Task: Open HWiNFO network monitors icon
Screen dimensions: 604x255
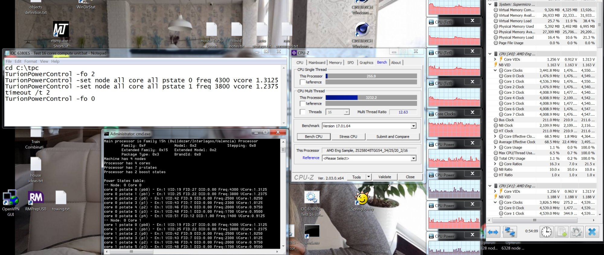Action: (x=510, y=232)
